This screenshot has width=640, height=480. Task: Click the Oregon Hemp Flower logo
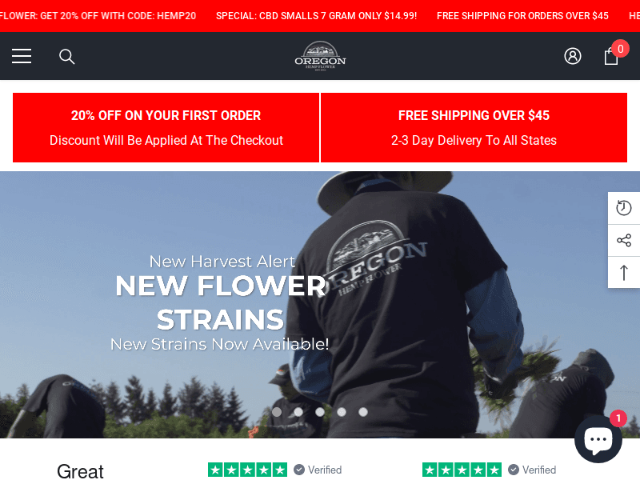(321, 56)
